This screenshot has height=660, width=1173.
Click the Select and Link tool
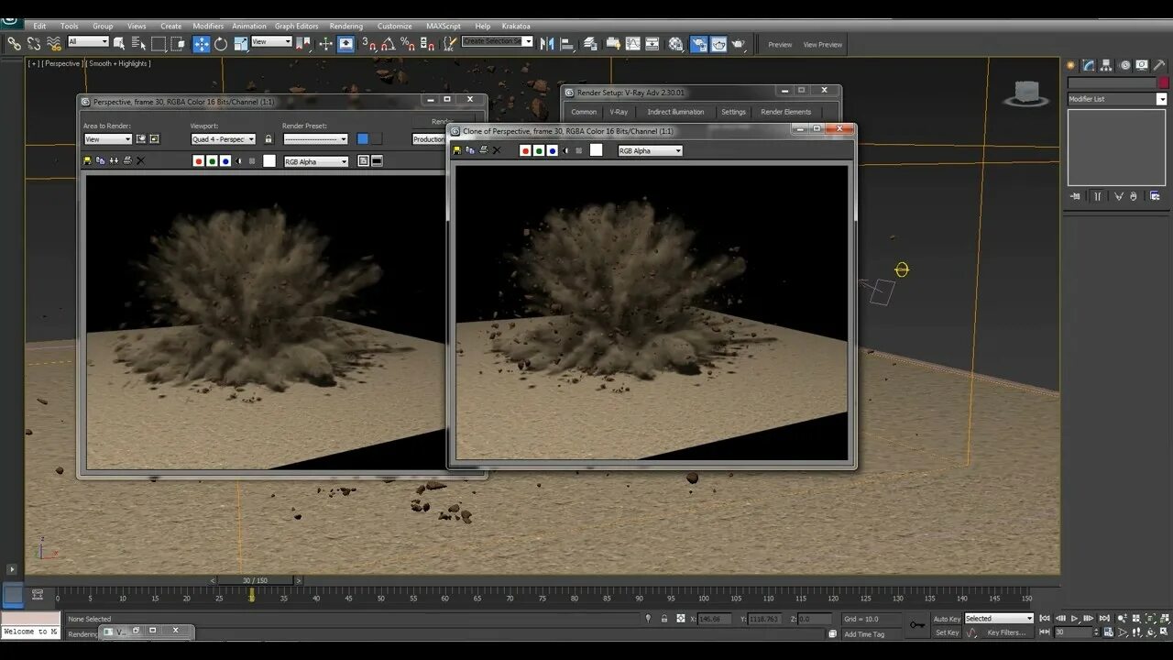tap(14, 44)
